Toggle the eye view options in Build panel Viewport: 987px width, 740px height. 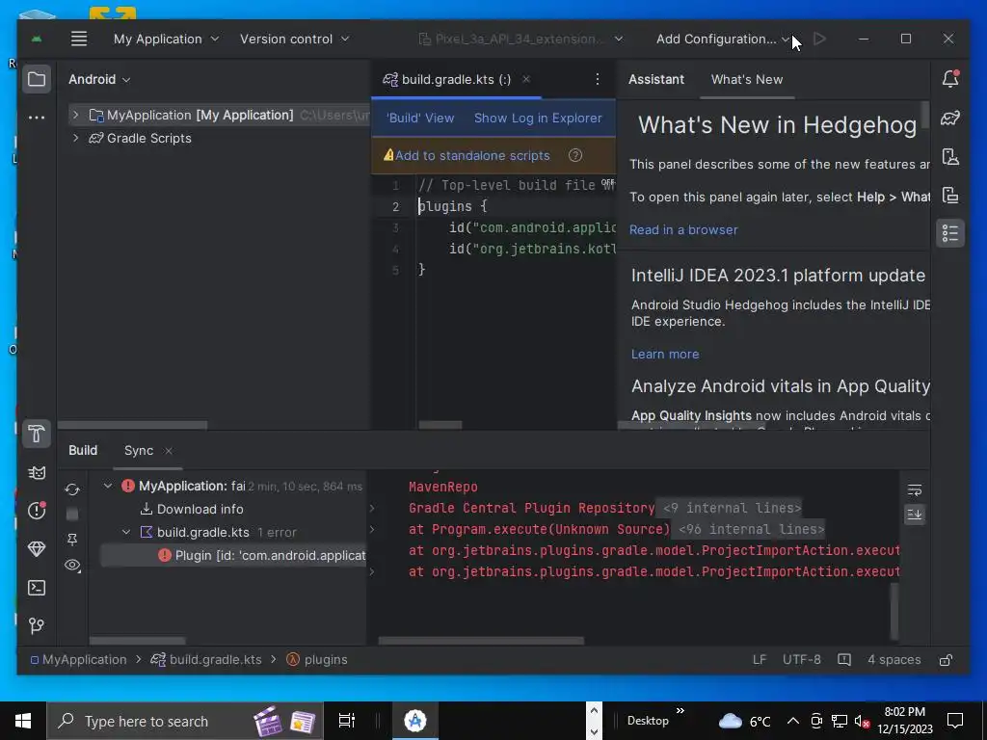point(72,565)
